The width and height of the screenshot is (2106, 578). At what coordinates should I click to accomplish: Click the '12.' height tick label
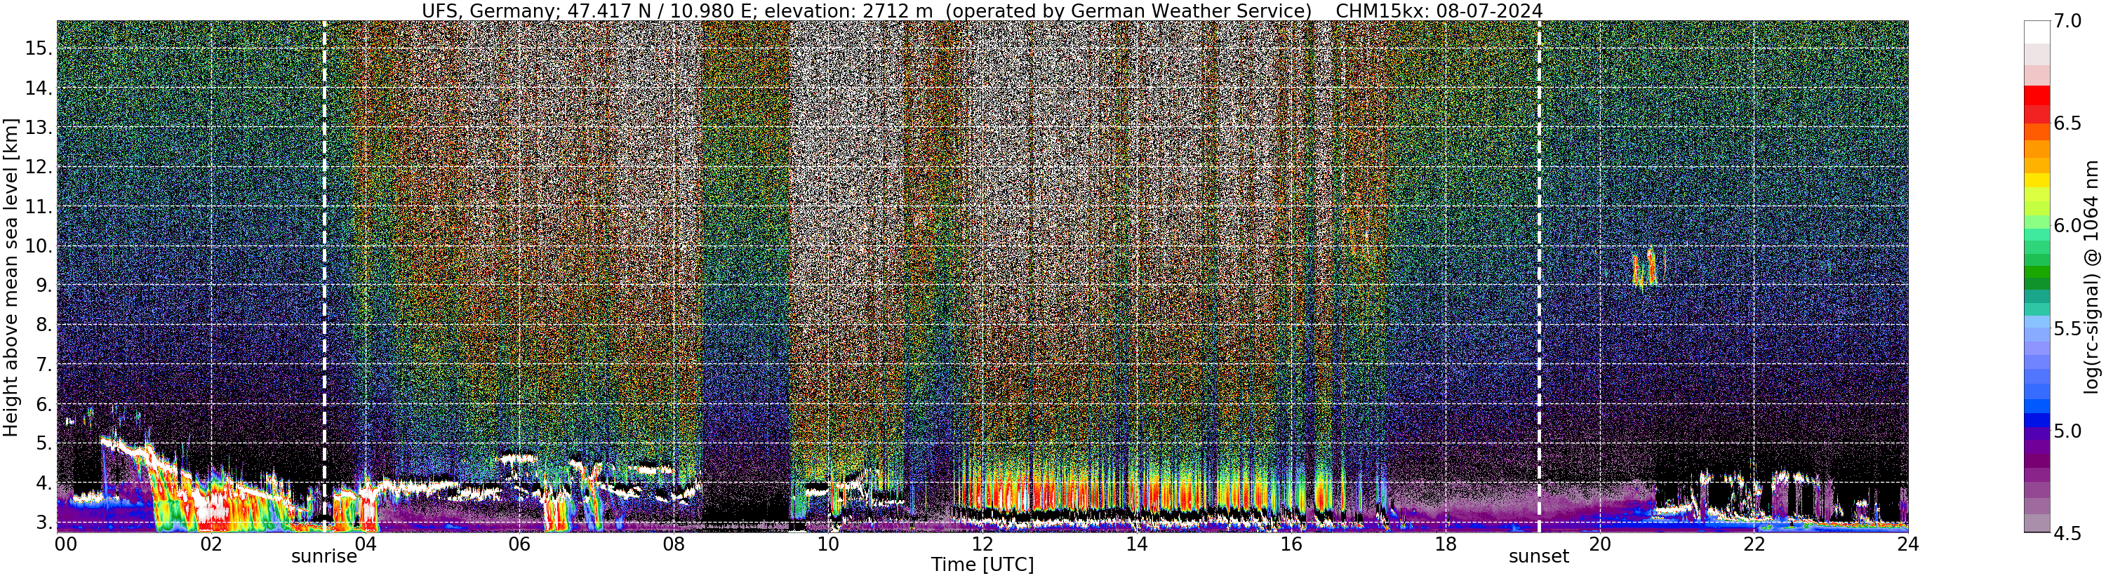(x=39, y=167)
